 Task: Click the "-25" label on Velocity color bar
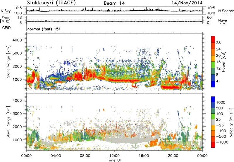click(x=220, y=125)
